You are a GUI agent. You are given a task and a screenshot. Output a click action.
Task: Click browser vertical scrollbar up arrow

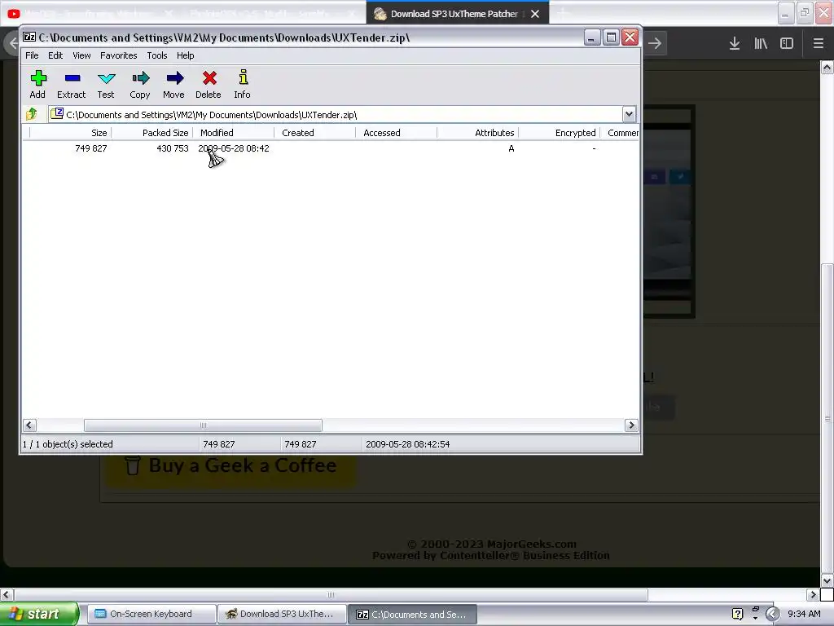coord(827,67)
